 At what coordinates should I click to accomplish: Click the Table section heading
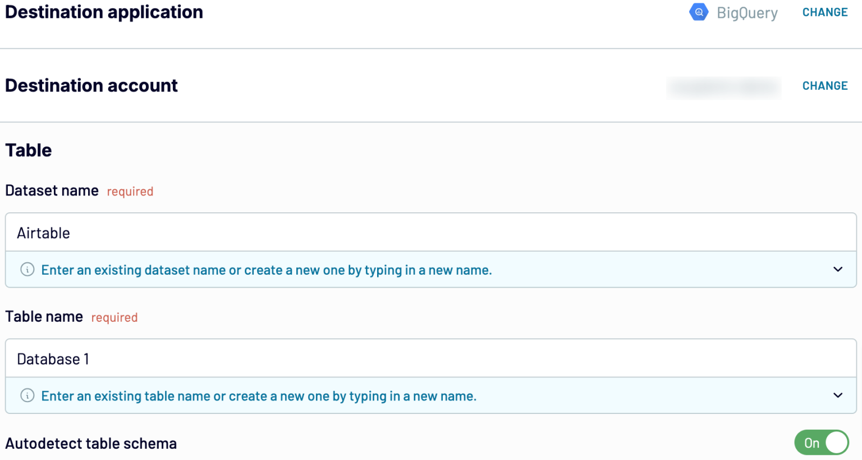tap(29, 151)
